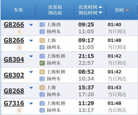Click the 过 icon beside G7316 上海虹桥
The image size is (138, 115).
click(42, 103)
